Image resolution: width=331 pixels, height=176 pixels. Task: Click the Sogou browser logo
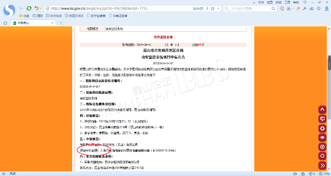[x=9, y=10]
